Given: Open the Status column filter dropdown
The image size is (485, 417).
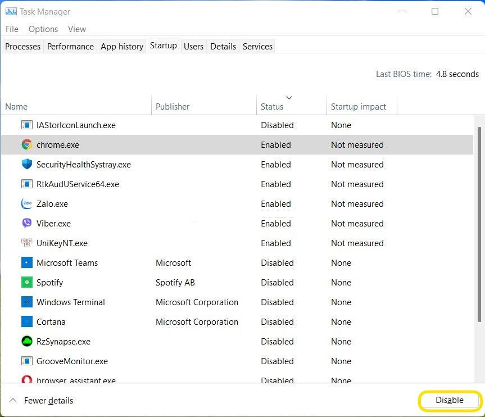Looking at the screenshot, I should 289,97.
